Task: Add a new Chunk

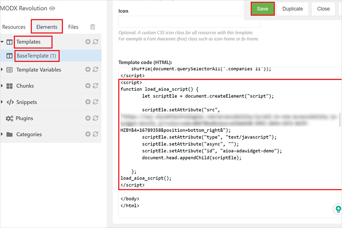Action: tap(88, 86)
